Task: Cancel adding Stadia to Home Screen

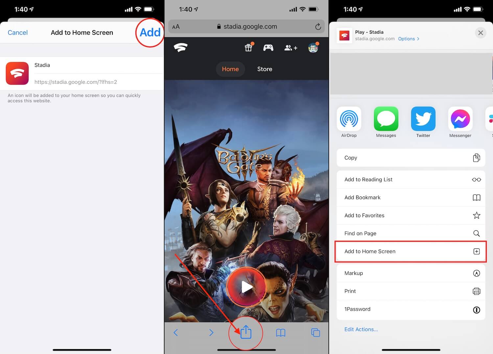Action: tap(17, 32)
